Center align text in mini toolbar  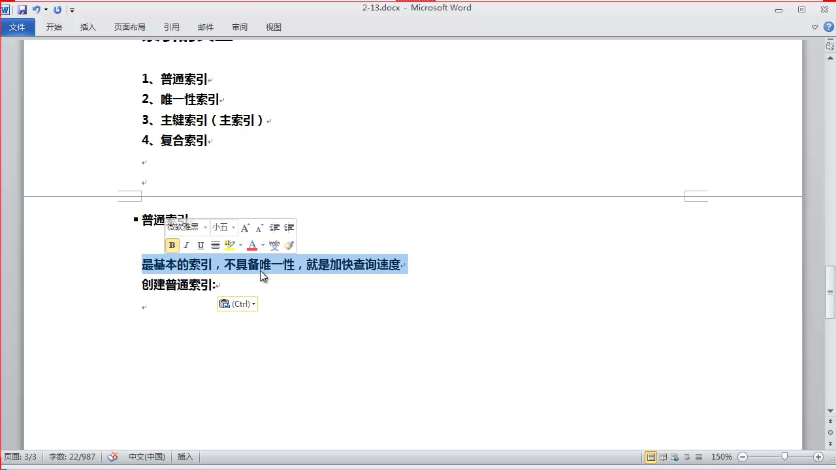click(215, 245)
